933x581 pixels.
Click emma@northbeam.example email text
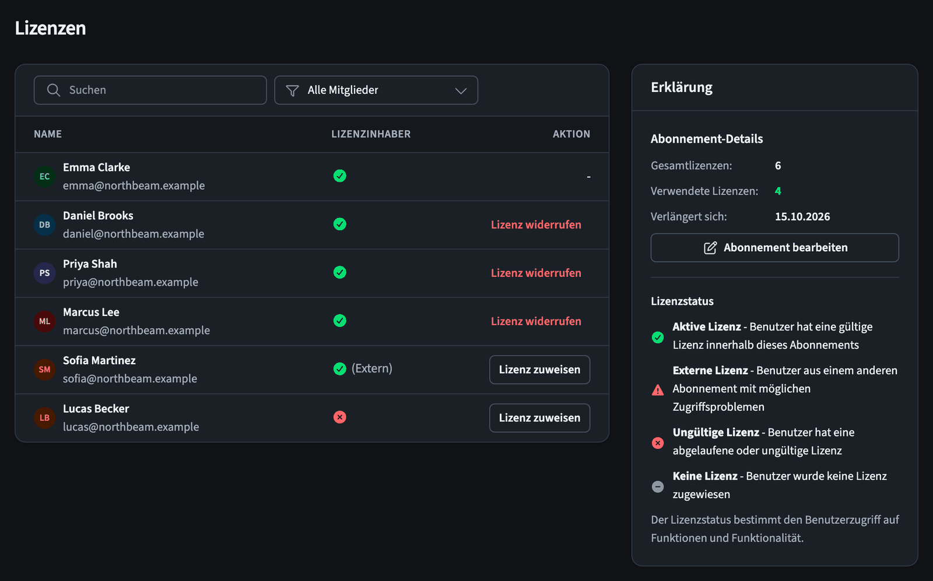(x=134, y=186)
